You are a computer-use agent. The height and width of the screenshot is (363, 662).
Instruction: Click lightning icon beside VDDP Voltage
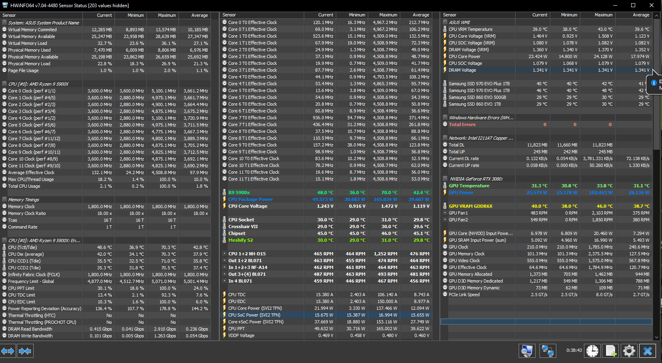point(225,335)
